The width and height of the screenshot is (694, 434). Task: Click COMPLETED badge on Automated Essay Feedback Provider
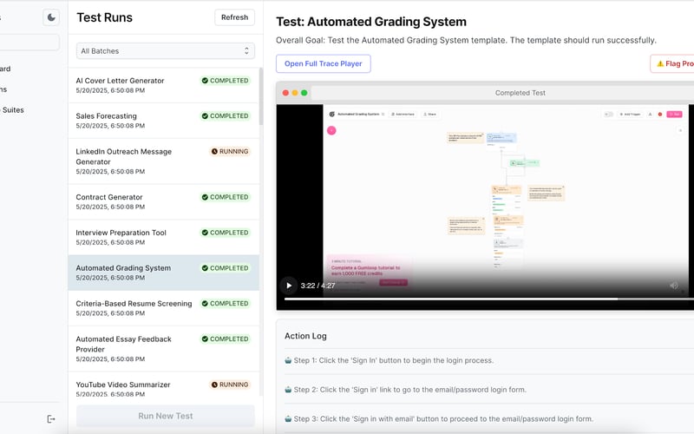click(x=226, y=339)
